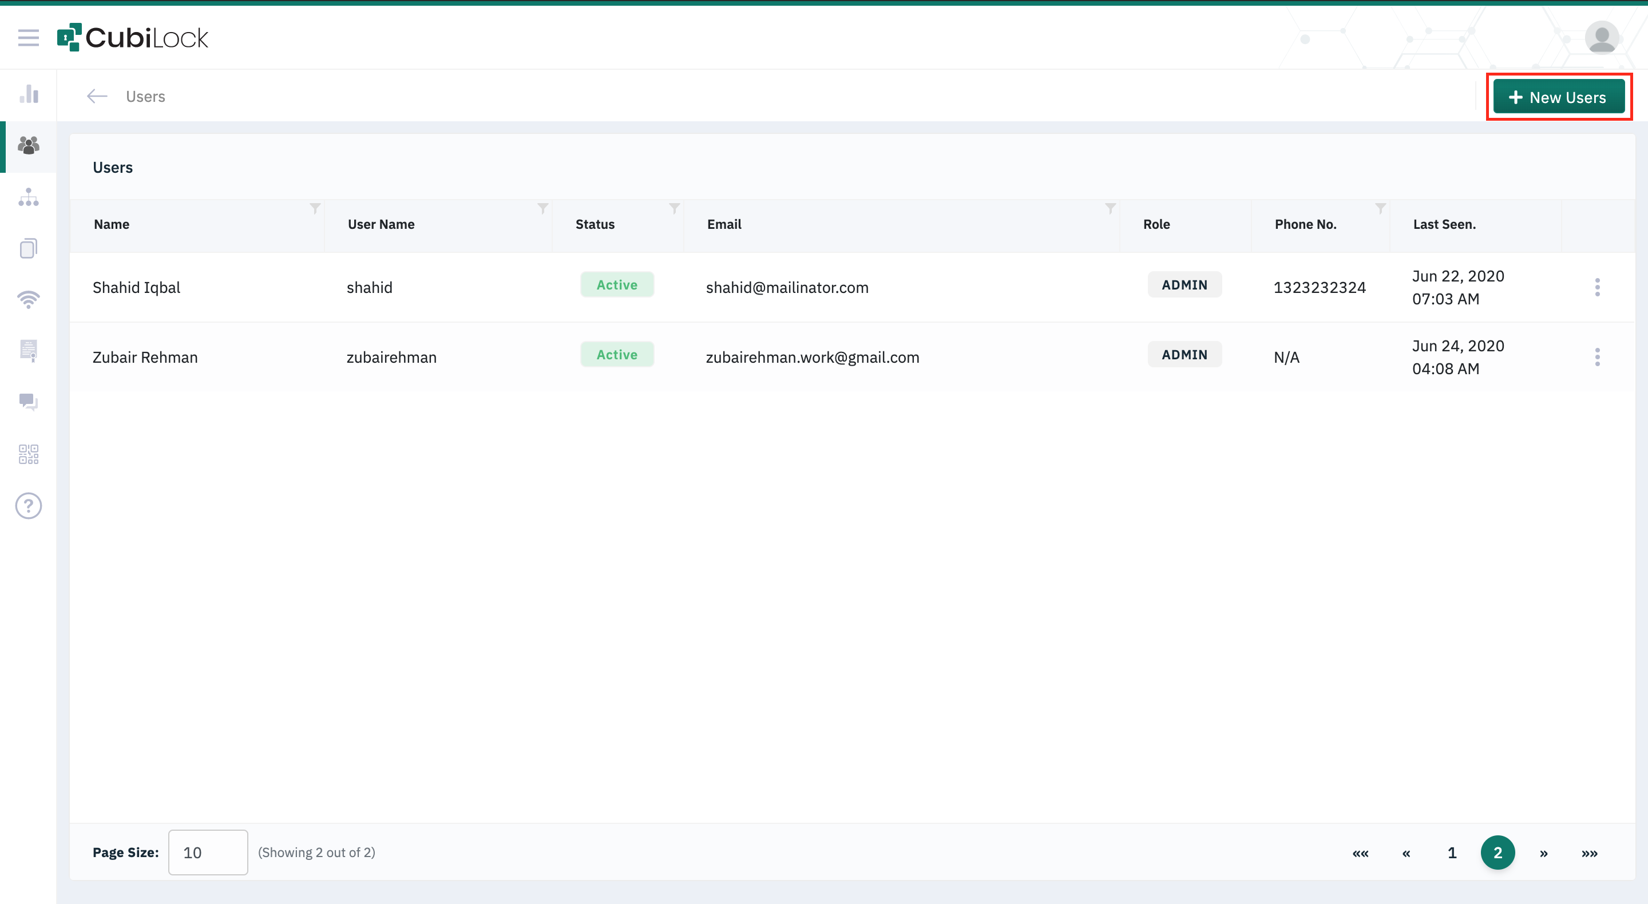This screenshot has height=904, width=1648.
Task: Open row options for Zubair Rehman
Action: pos(1597,357)
